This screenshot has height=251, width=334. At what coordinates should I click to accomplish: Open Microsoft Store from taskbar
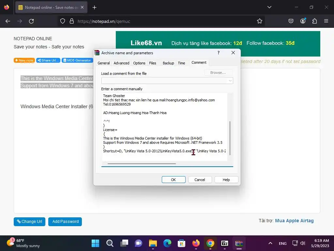coord(181,243)
